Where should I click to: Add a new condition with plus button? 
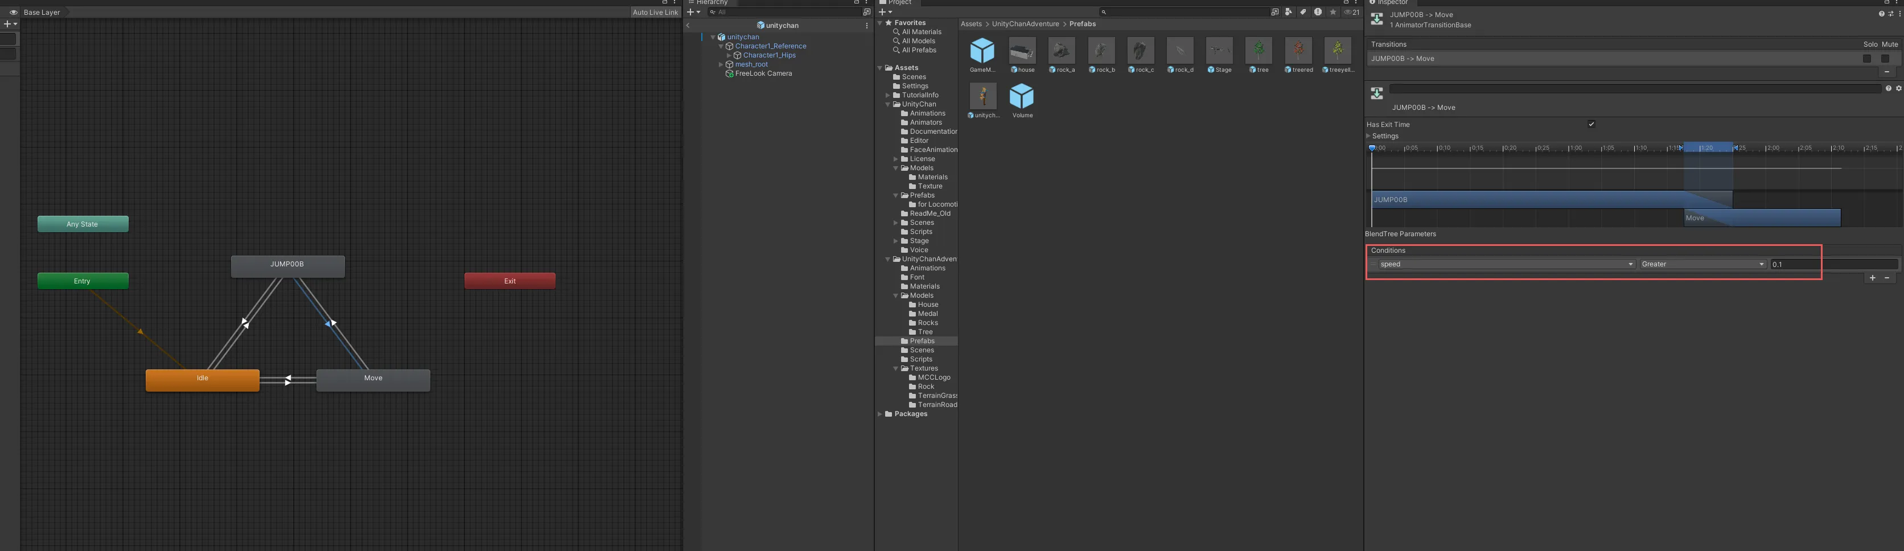[x=1872, y=278]
